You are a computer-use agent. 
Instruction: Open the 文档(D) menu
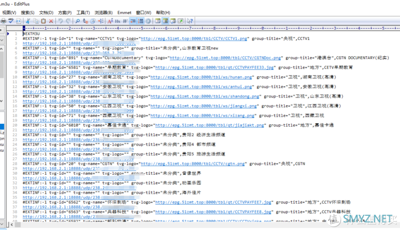(46, 12)
